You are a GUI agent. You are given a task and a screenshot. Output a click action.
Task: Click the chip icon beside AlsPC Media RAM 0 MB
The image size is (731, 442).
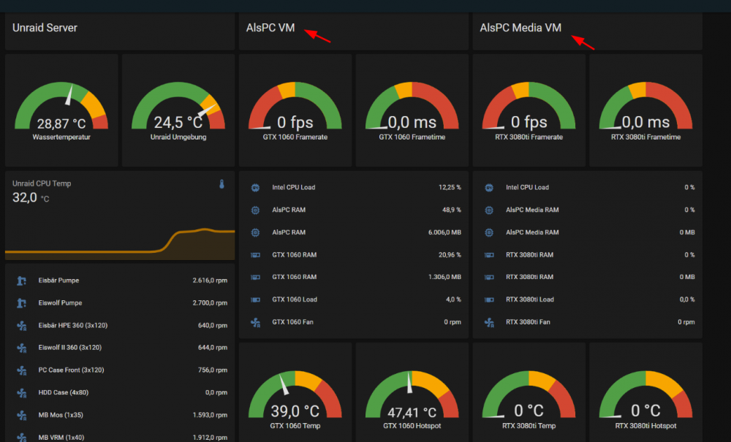(489, 232)
